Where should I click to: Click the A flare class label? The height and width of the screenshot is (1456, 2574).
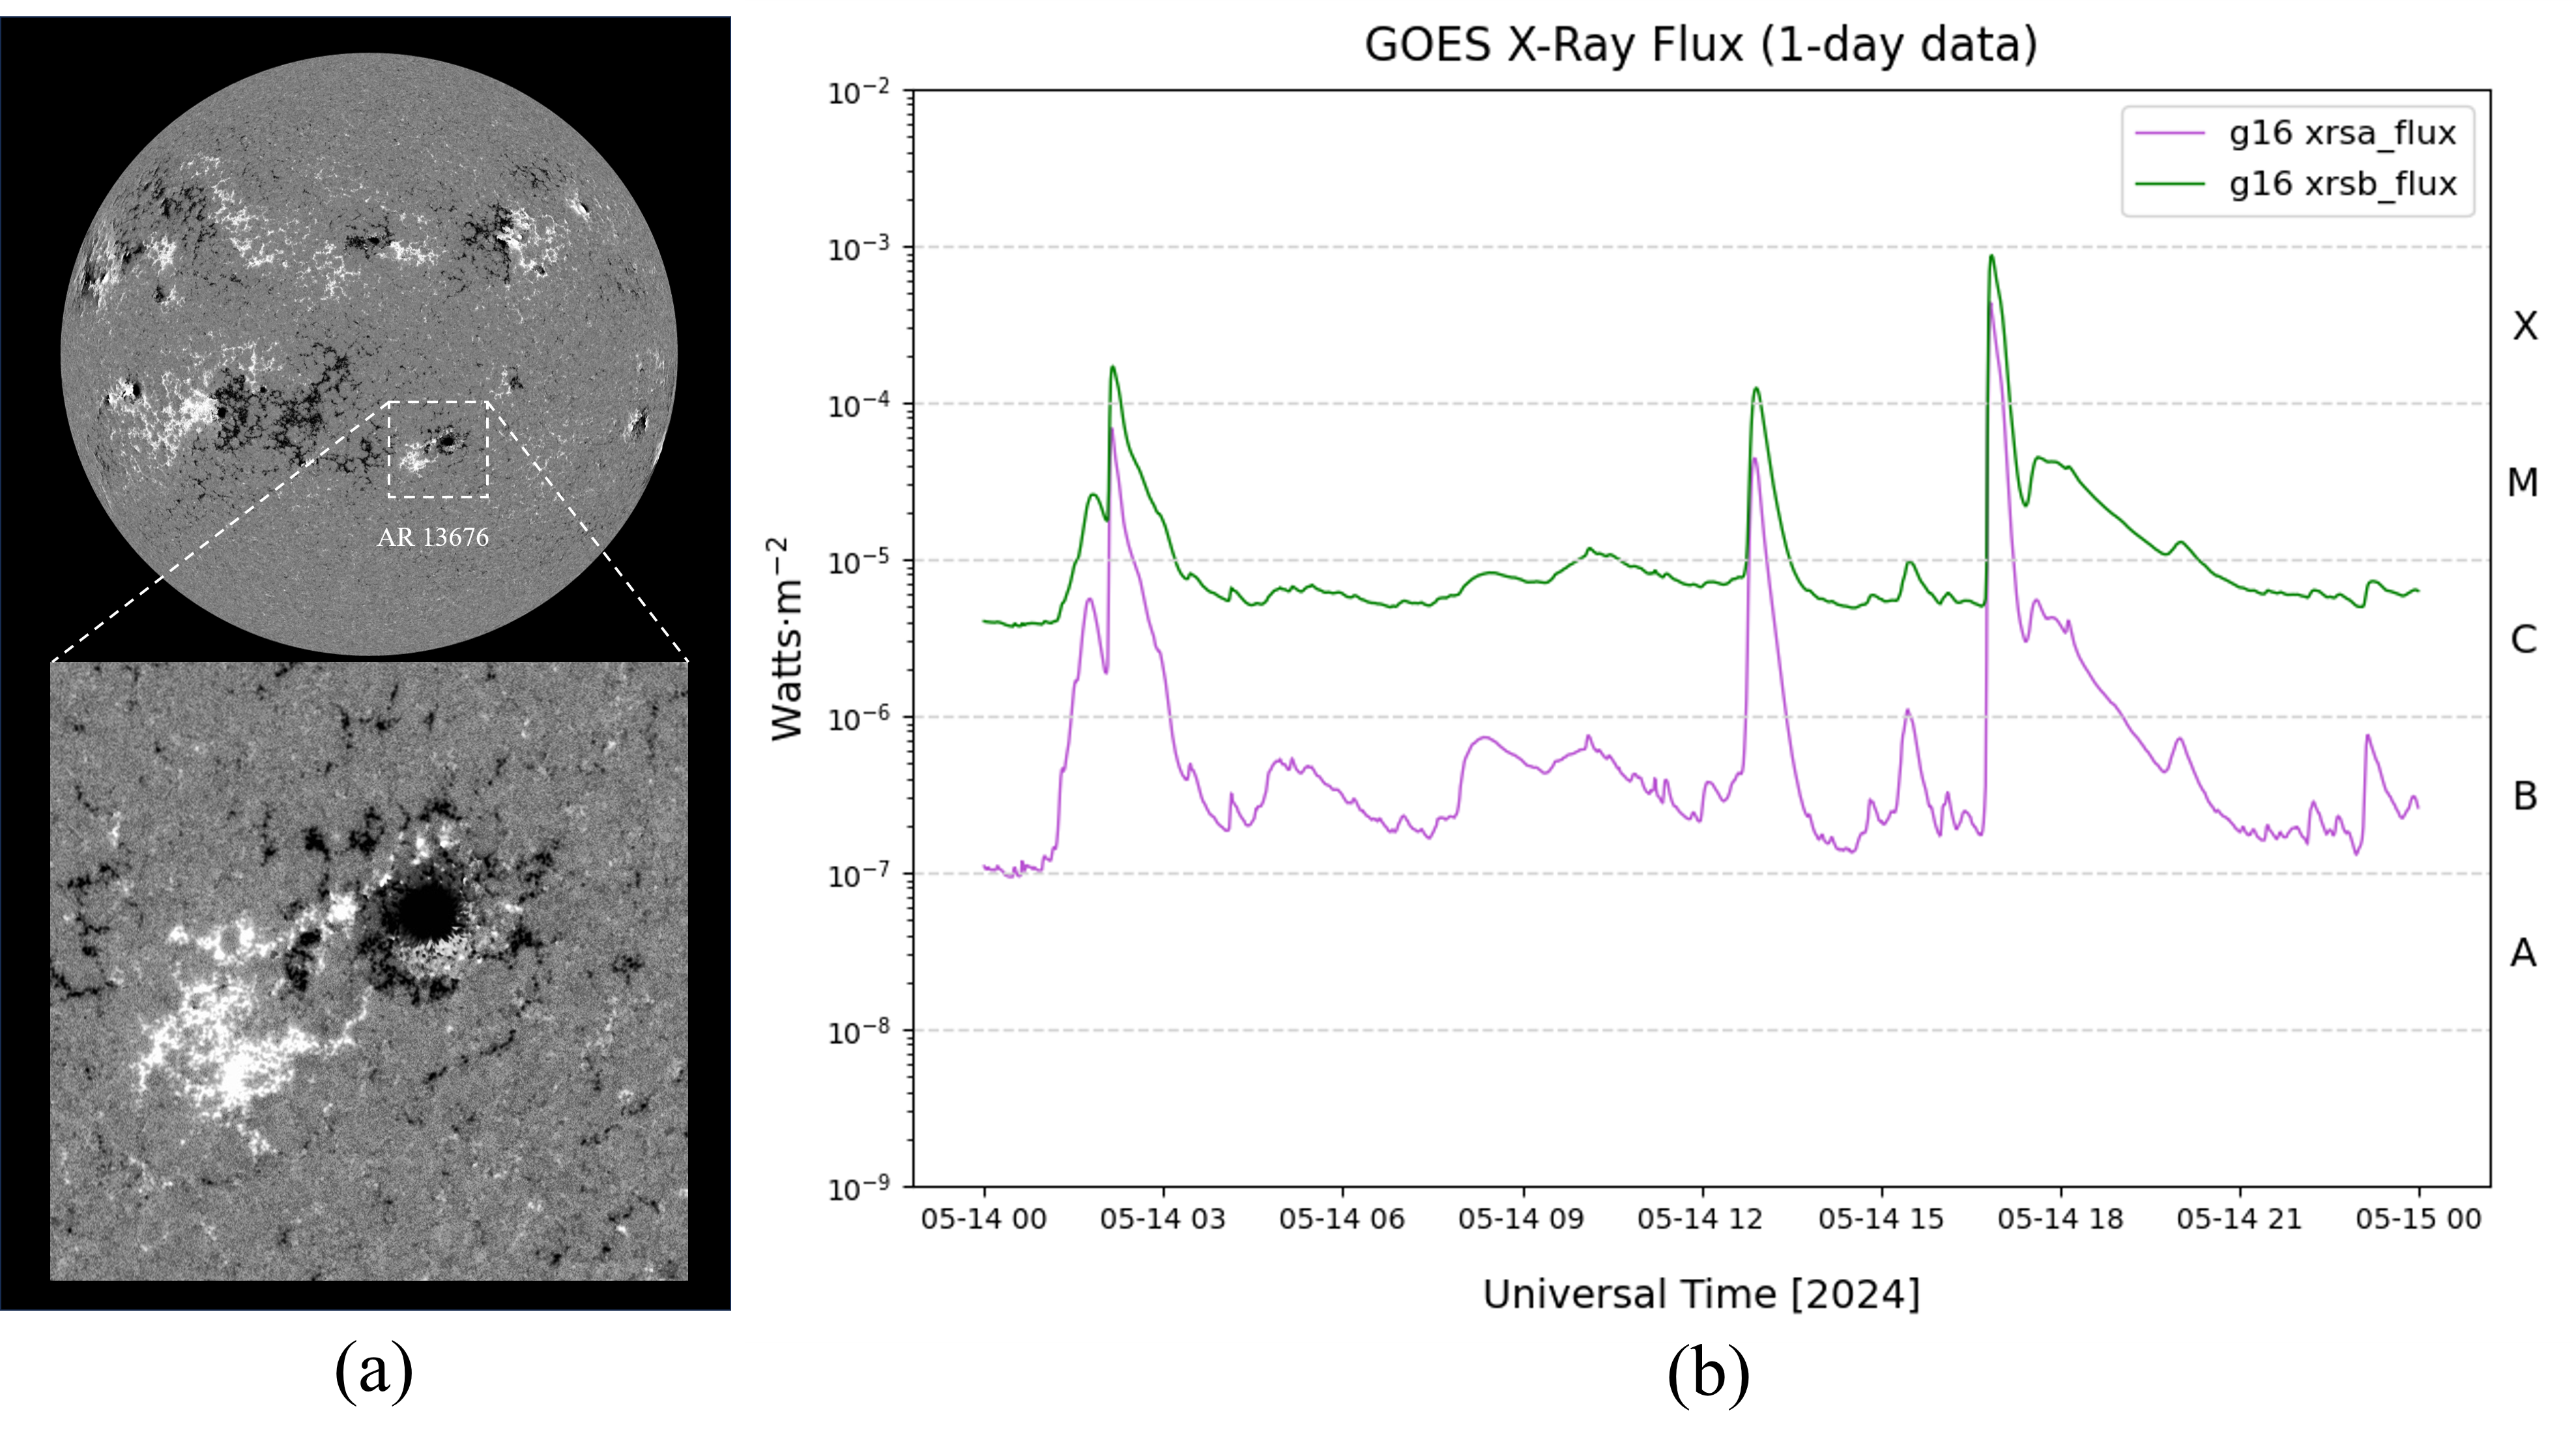point(2523,953)
